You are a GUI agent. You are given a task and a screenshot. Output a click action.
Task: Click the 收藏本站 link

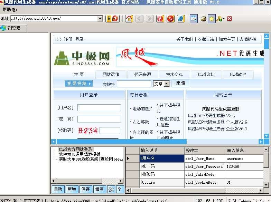click(206, 39)
